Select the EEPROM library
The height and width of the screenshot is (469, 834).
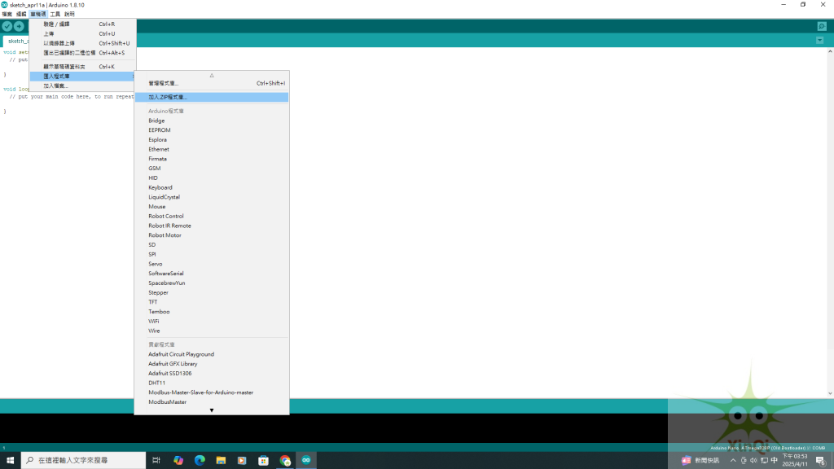(x=212, y=130)
